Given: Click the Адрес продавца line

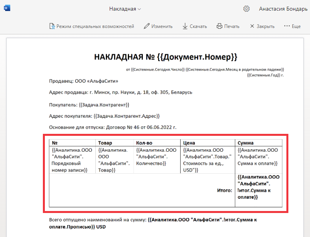Looking at the screenshot, I should click(121, 93).
